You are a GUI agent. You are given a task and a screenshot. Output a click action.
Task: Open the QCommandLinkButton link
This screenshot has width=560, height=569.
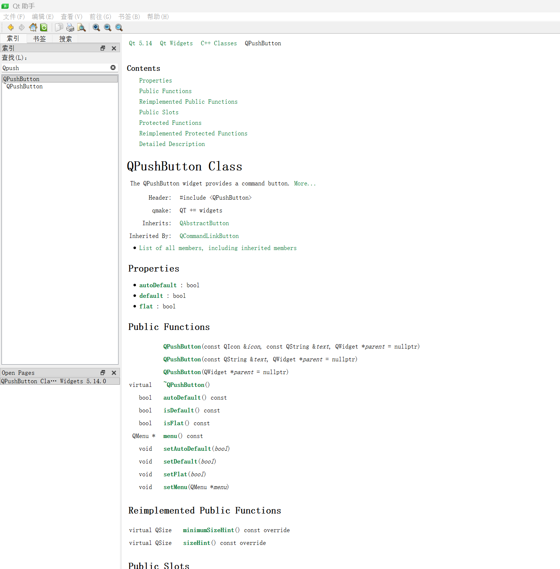[x=209, y=236]
